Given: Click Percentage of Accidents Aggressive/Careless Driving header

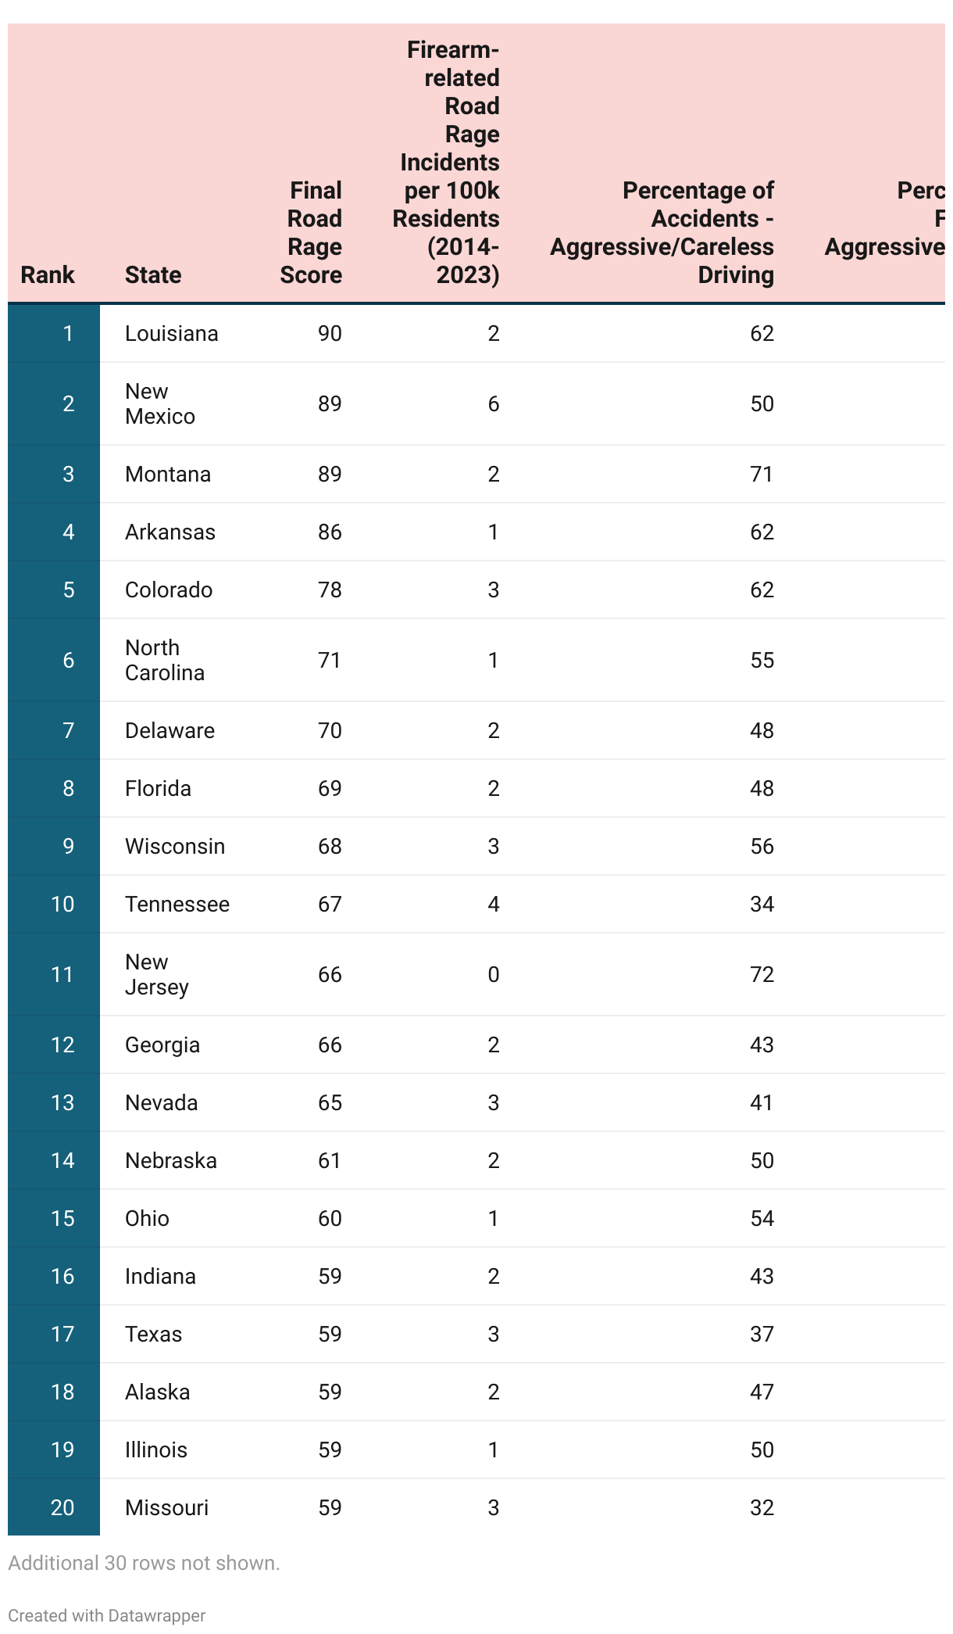Looking at the screenshot, I should point(662,233).
